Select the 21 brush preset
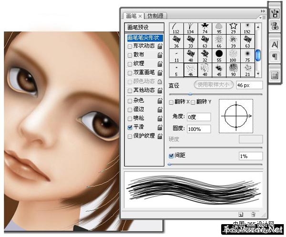286x237 pixels. 247,70
